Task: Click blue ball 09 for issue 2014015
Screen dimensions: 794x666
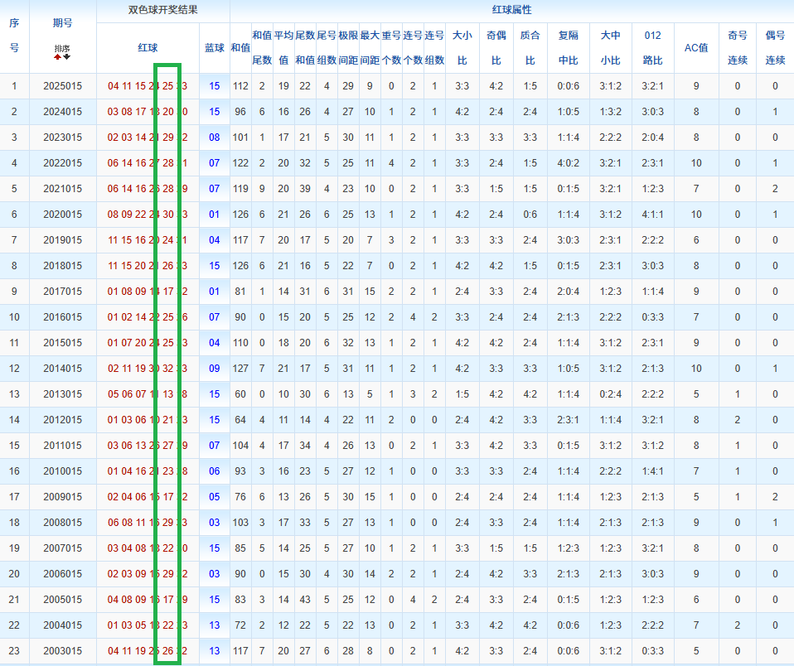Action: coord(215,369)
